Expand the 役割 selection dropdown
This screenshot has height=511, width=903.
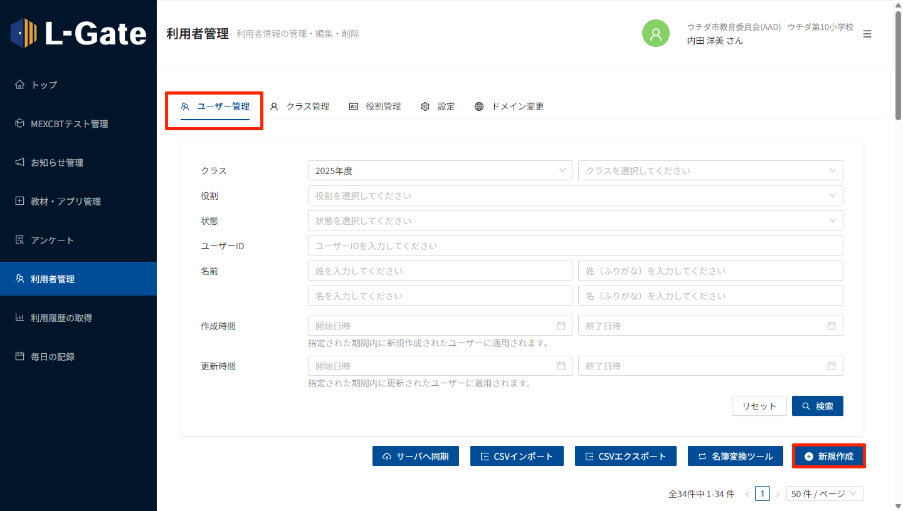point(575,195)
